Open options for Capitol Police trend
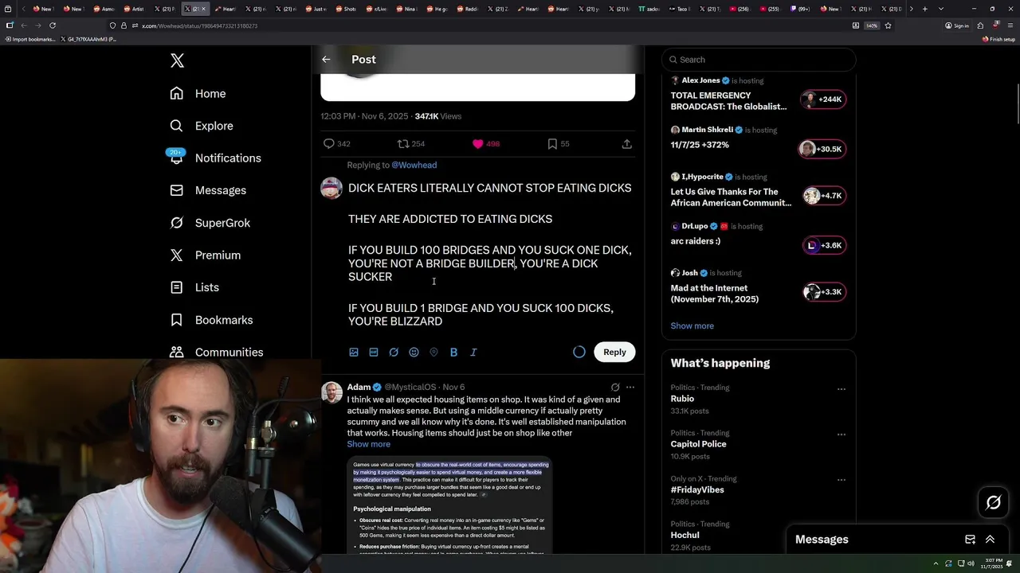Image resolution: width=1020 pixels, height=573 pixels. [841, 435]
